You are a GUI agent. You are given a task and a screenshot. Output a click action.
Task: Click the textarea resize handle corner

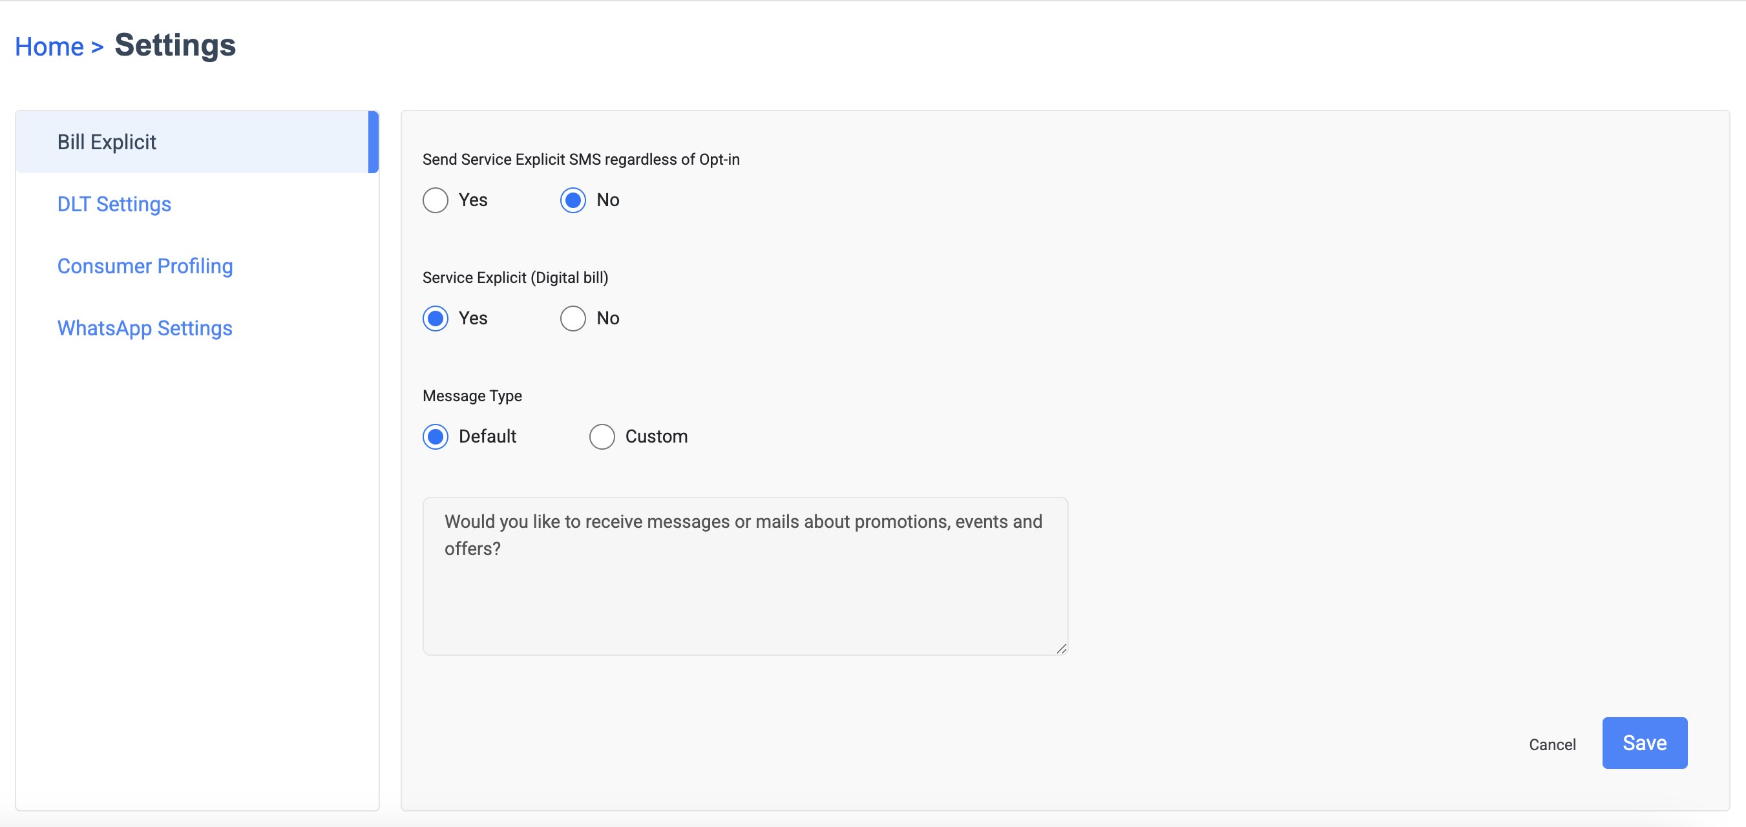1061,649
